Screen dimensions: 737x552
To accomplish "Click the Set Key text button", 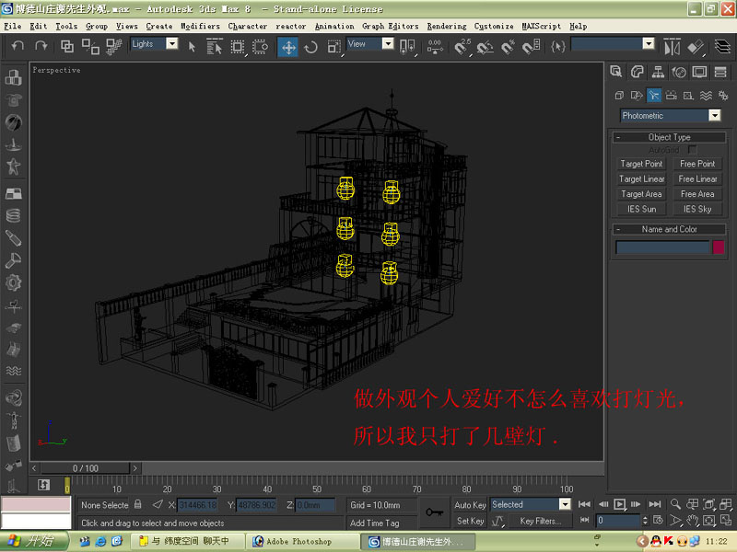I will pos(470,521).
